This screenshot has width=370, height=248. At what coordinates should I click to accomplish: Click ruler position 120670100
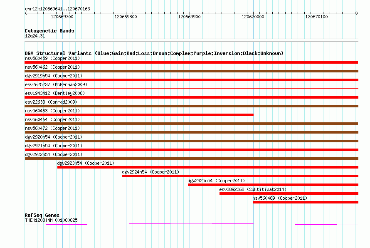pos(316,17)
